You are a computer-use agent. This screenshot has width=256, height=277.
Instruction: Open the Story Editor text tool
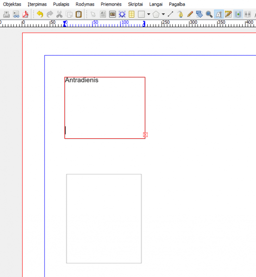(x=228, y=14)
